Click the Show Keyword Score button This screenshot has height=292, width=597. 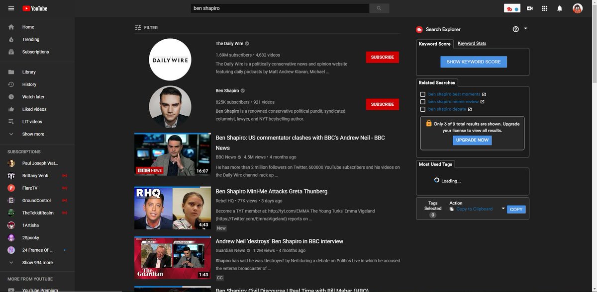pyautogui.click(x=474, y=62)
